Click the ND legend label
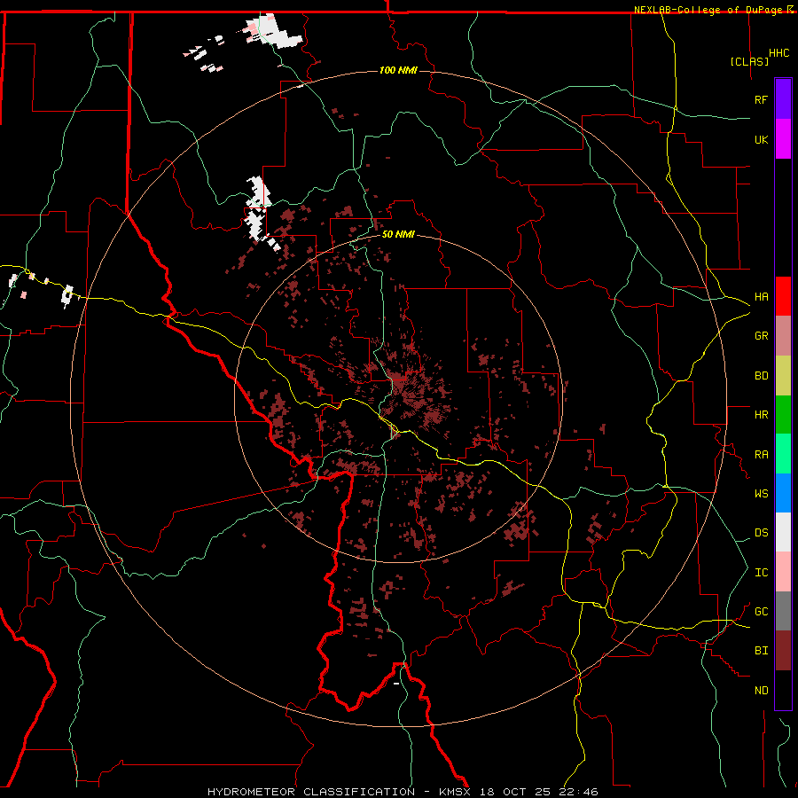Screen dimensions: 798x798 tap(761, 691)
